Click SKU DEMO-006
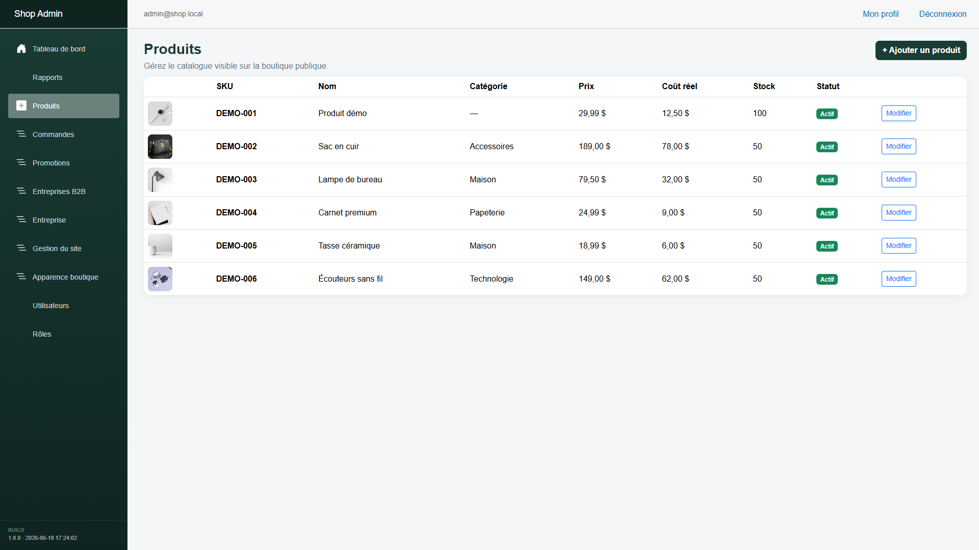 (236, 279)
